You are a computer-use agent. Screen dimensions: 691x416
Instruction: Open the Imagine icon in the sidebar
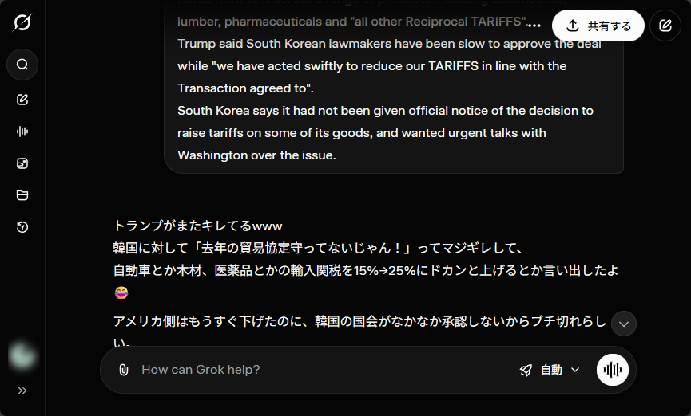[22, 163]
